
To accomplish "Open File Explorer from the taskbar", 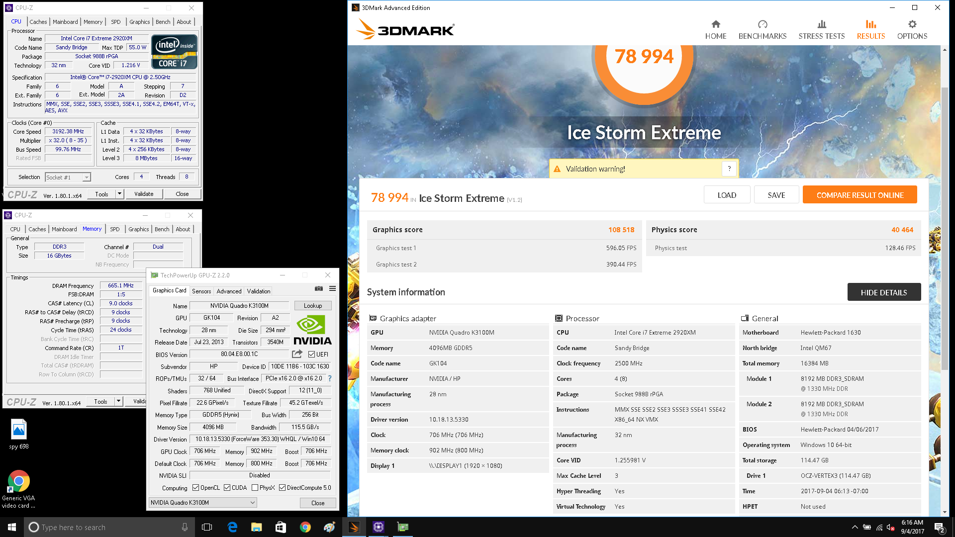I will coord(257,527).
